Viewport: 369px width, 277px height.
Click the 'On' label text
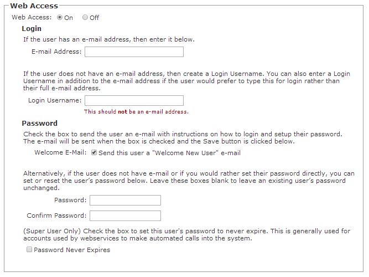69,18
